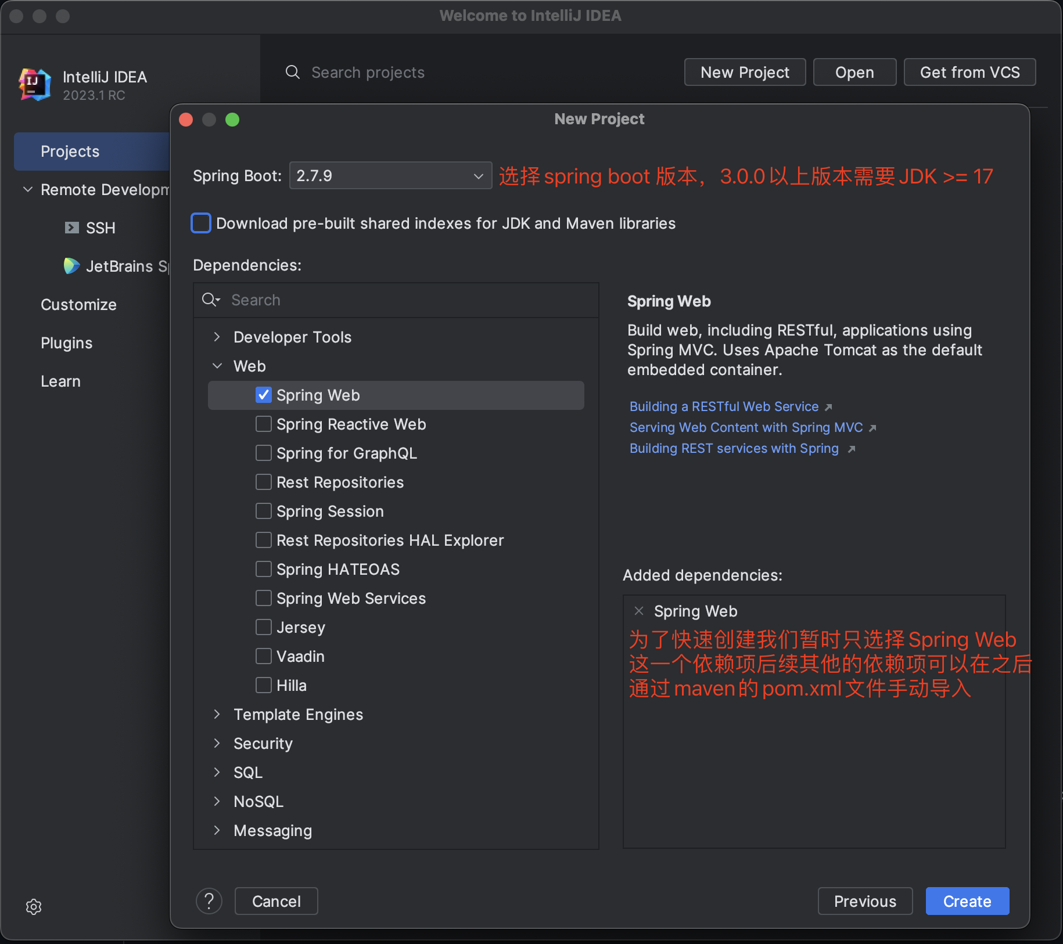Click the JetBrains Space icon
The height and width of the screenshot is (944, 1063).
coord(71,266)
